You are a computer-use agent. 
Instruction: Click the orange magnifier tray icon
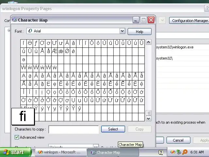pos(185,152)
